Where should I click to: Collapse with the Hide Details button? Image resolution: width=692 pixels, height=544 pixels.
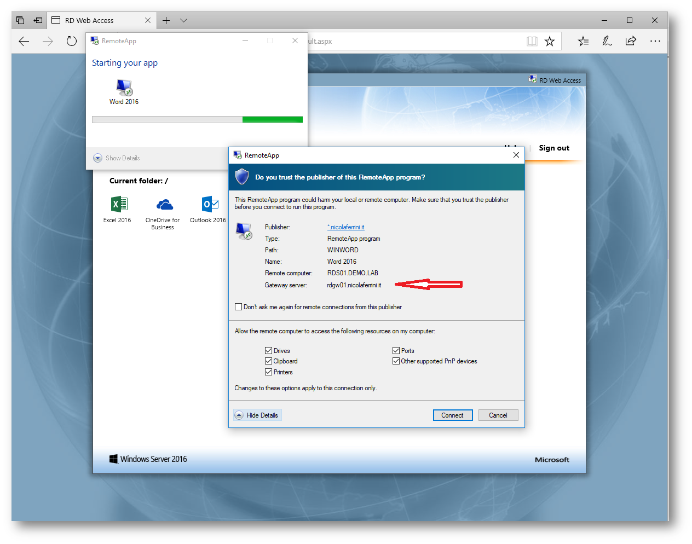(x=257, y=415)
